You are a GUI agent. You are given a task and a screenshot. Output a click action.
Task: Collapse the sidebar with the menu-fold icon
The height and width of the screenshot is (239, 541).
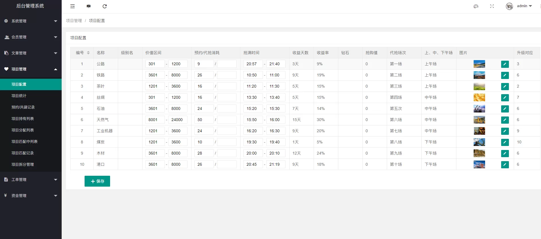[x=73, y=6]
